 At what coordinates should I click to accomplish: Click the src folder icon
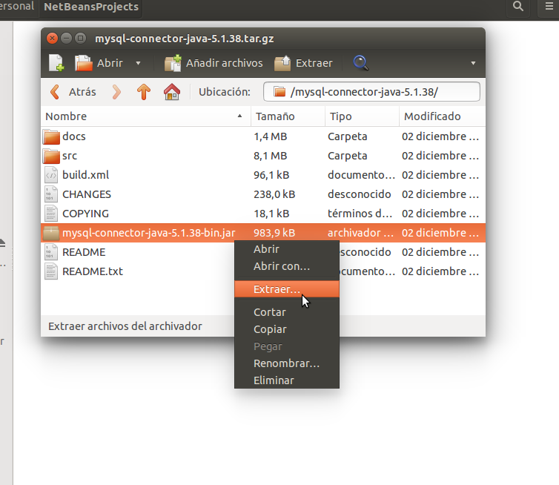tap(51, 156)
